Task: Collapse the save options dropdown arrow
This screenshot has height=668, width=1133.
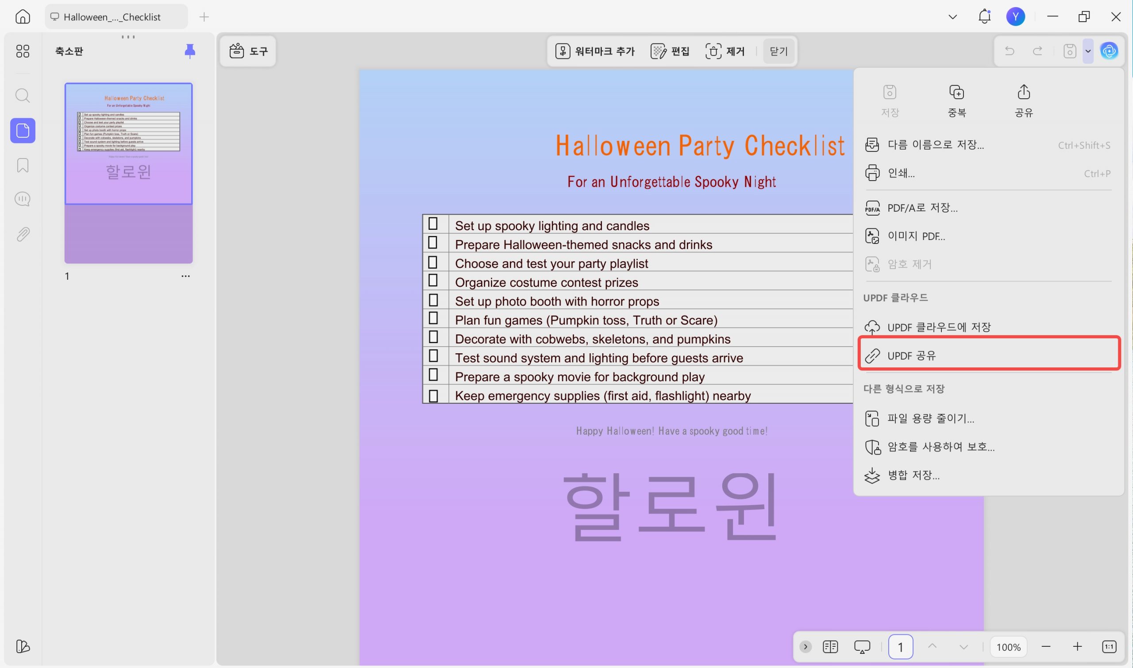Action: (1088, 51)
